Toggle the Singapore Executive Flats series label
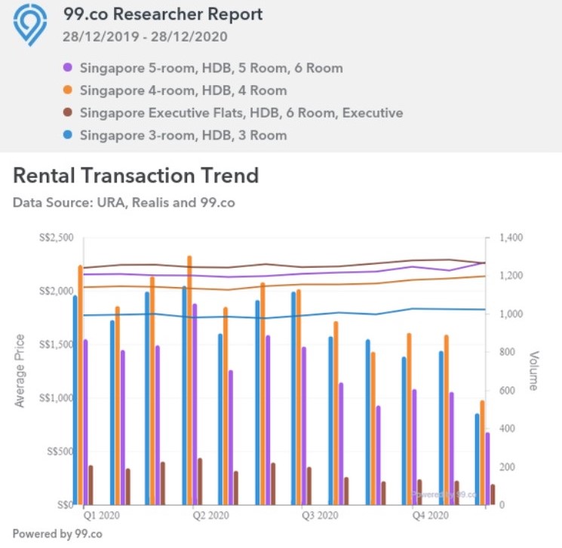 coord(241,113)
